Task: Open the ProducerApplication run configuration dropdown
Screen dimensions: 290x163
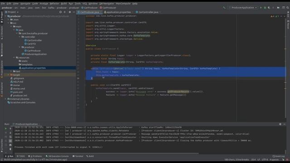Action: 243,8
